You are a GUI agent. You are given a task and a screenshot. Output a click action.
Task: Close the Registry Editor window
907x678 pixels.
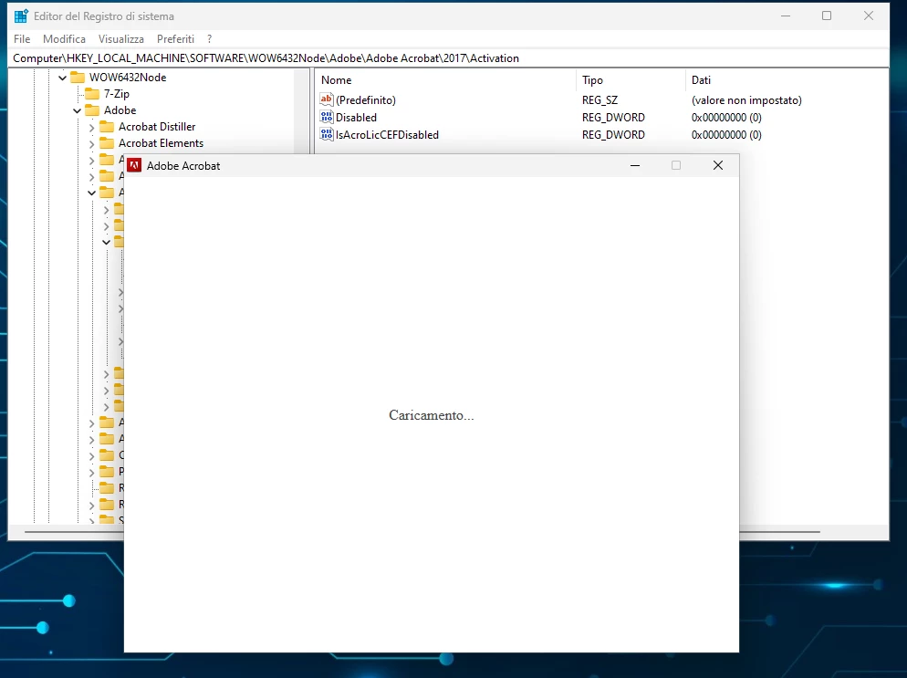click(869, 16)
